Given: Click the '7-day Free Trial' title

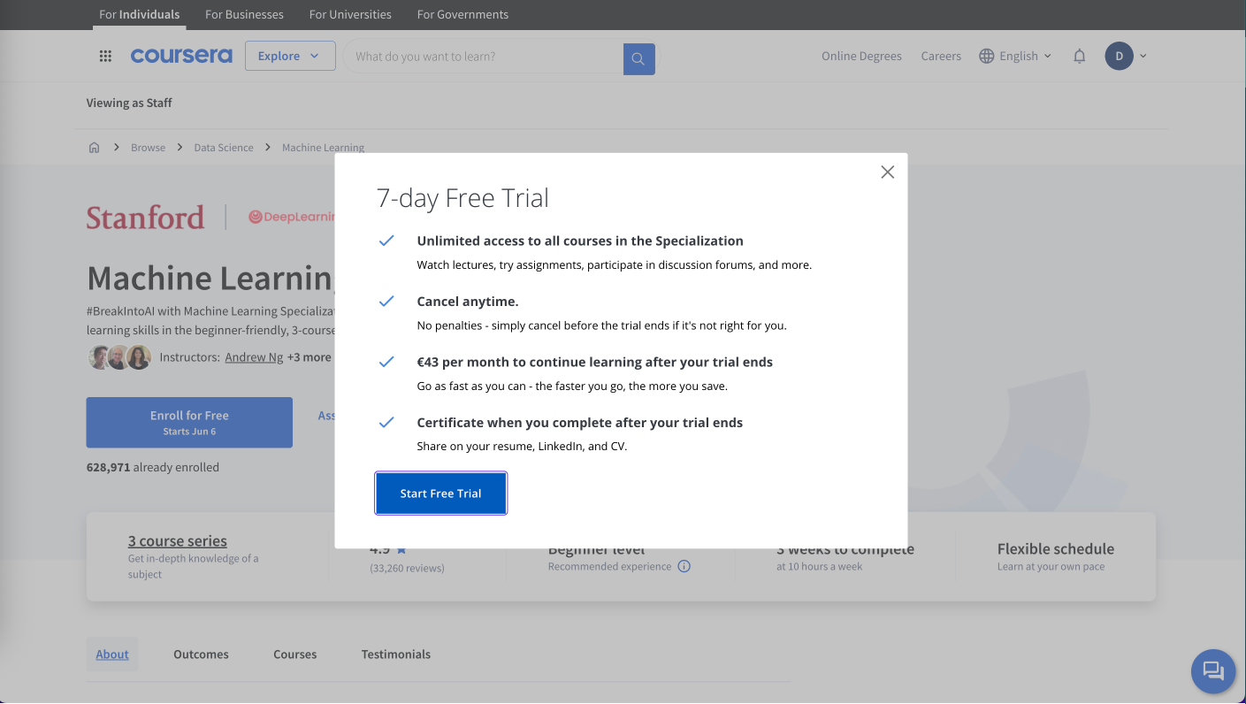Looking at the screenshot, I should coord(462,198).
